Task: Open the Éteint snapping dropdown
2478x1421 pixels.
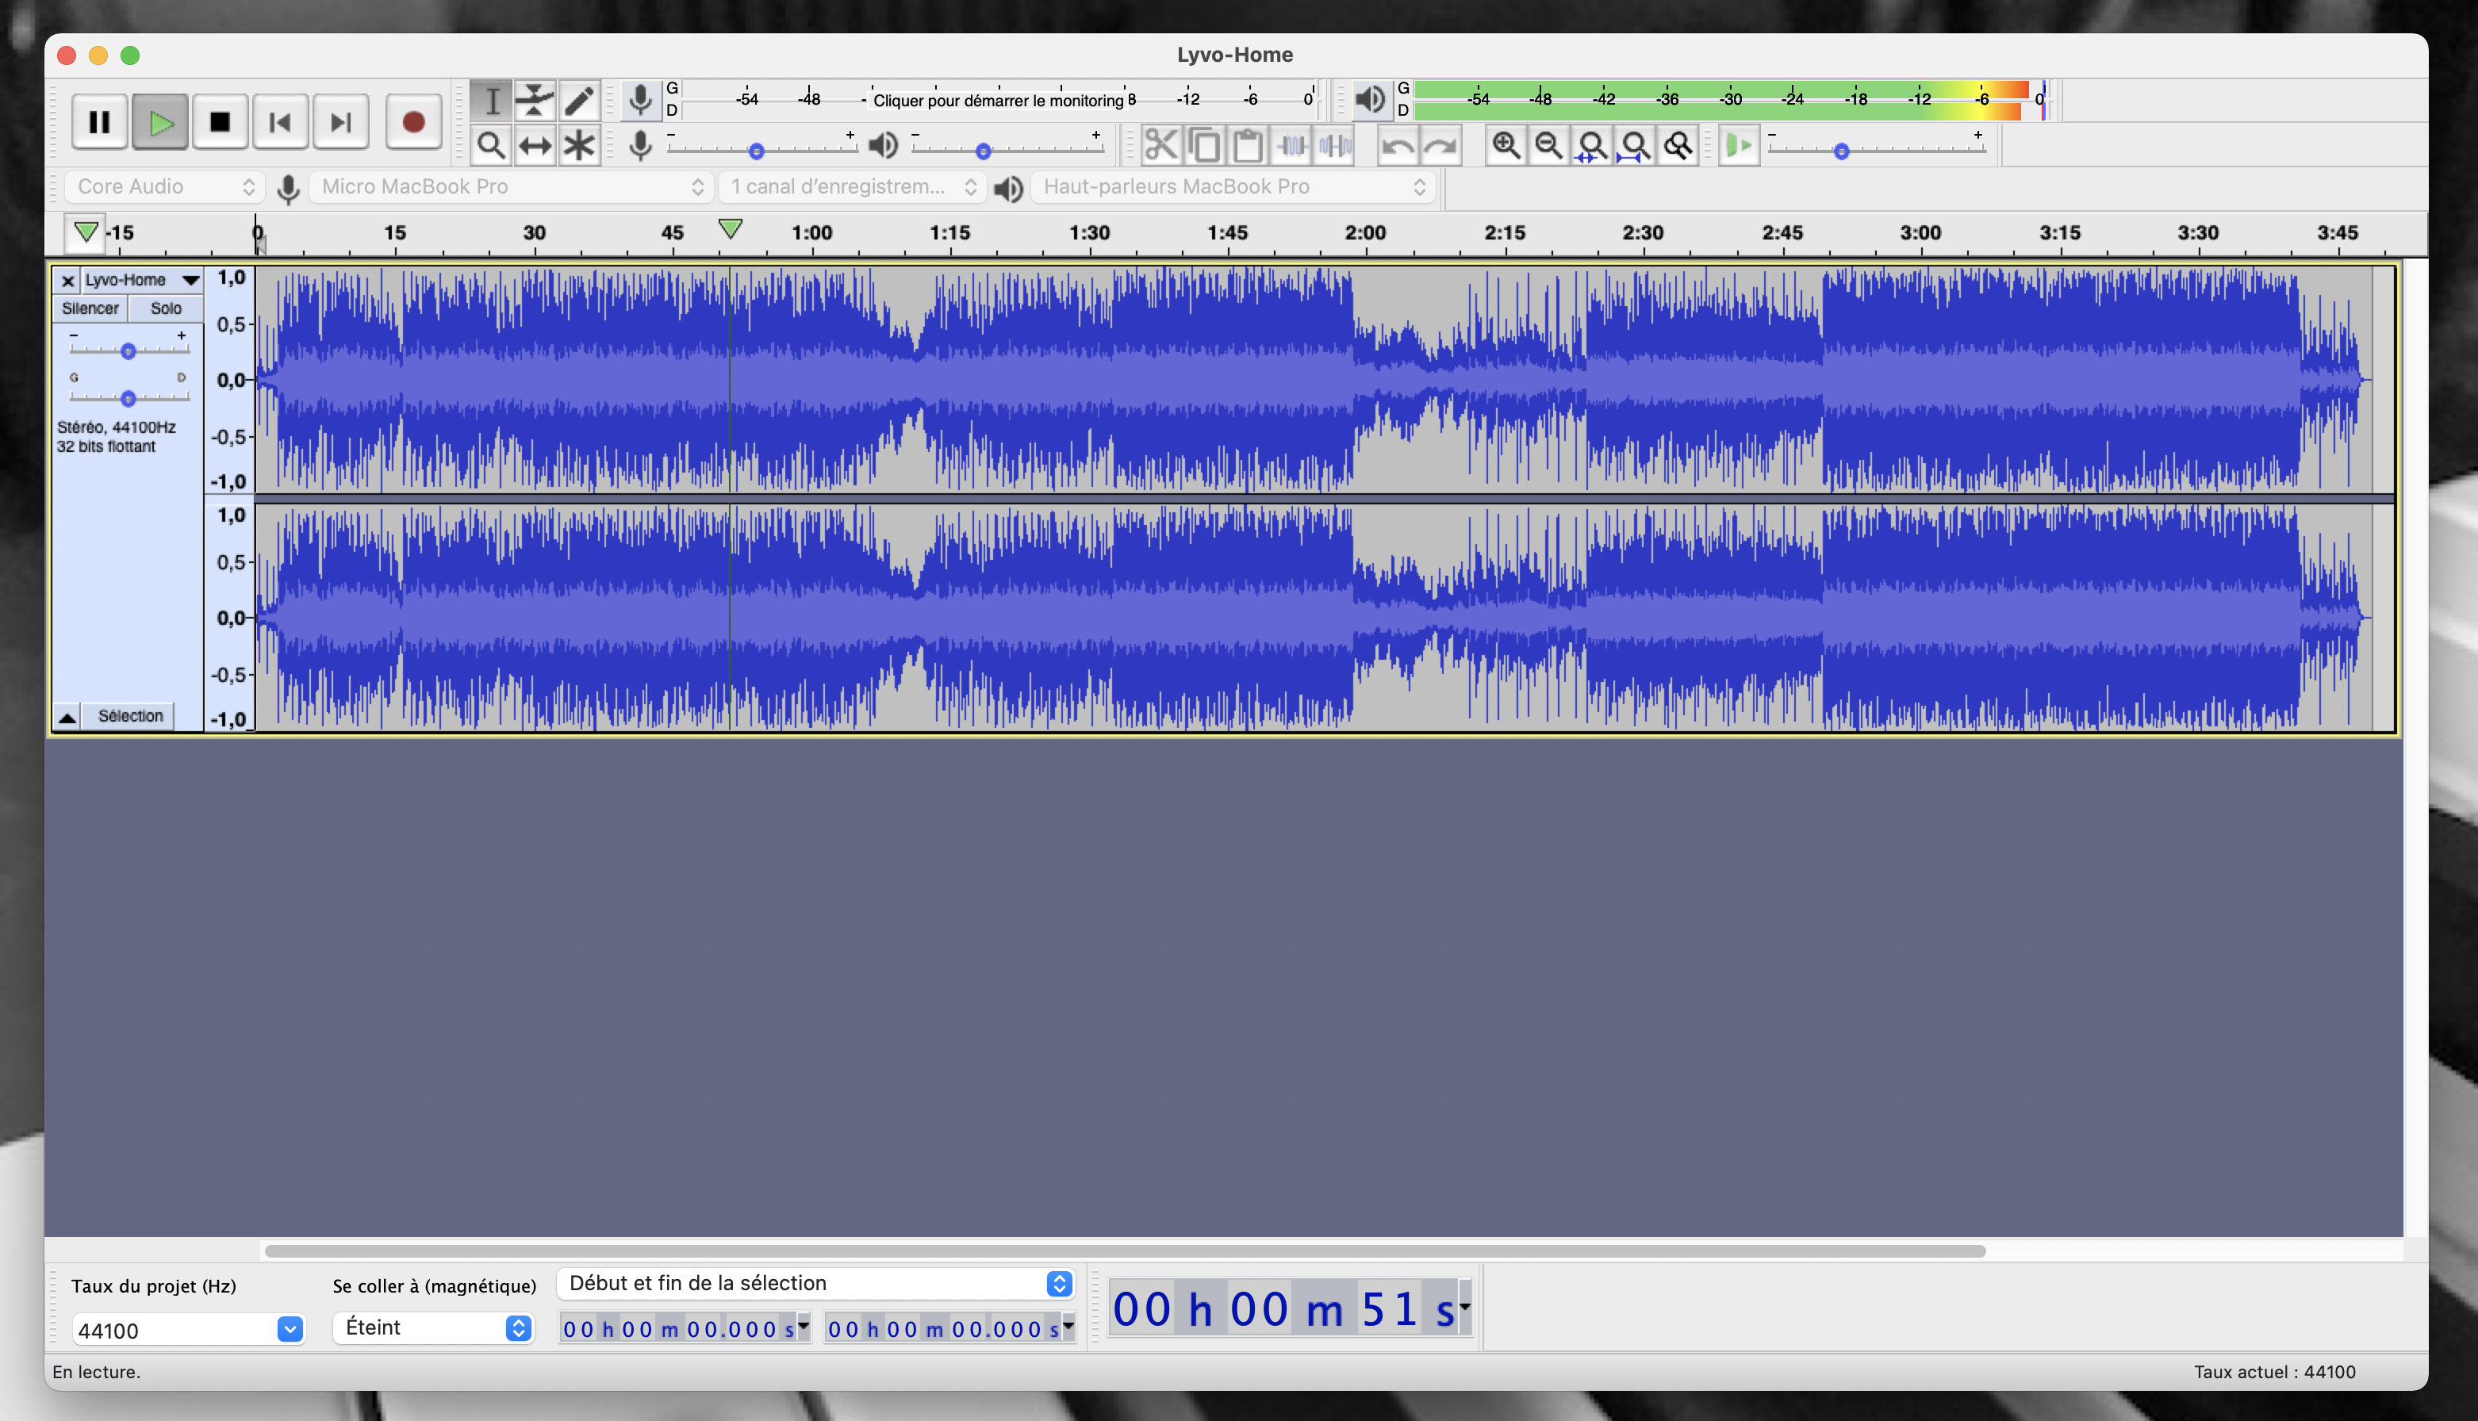Action: 433,1327
